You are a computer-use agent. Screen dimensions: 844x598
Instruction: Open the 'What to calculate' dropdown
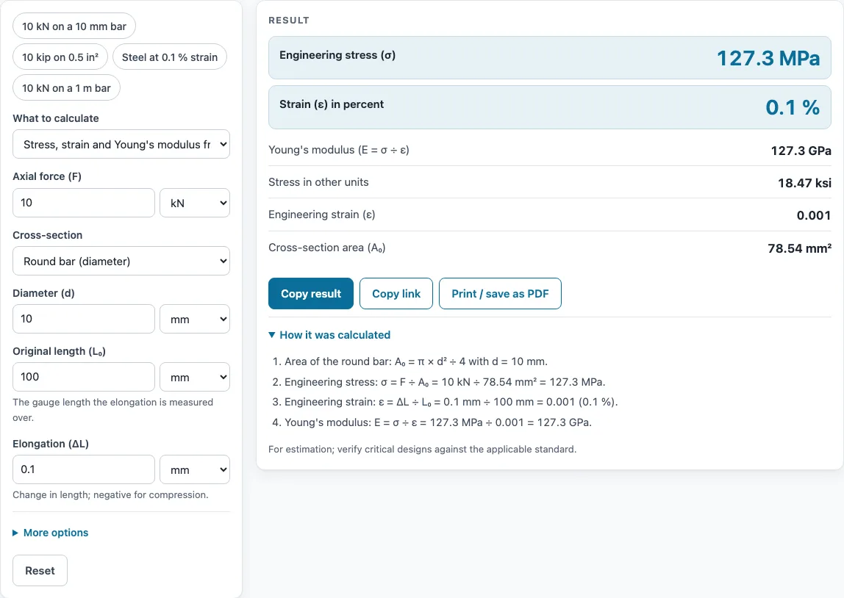(121, 144)
